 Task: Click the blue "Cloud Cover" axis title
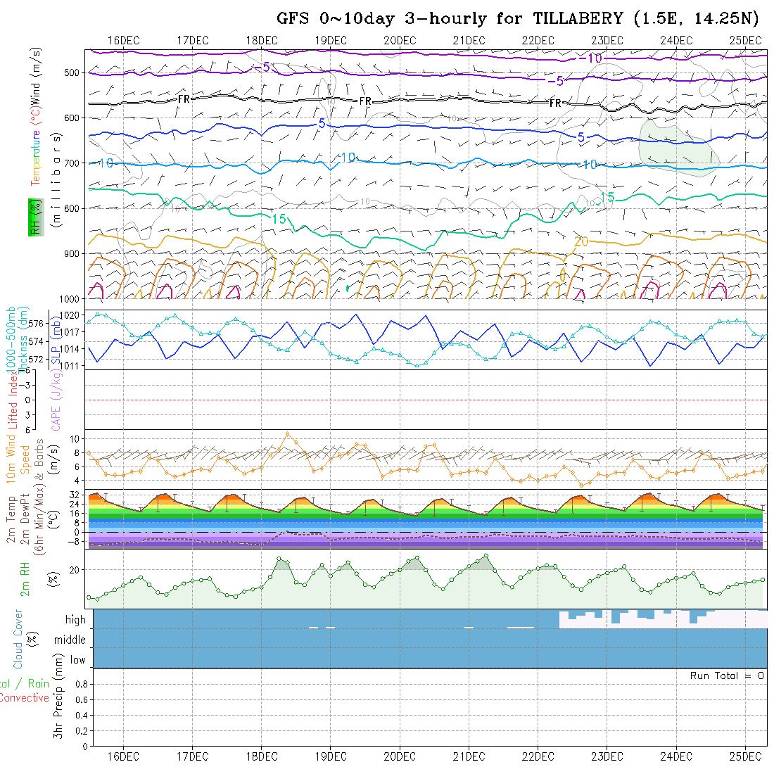pos(18,639)
